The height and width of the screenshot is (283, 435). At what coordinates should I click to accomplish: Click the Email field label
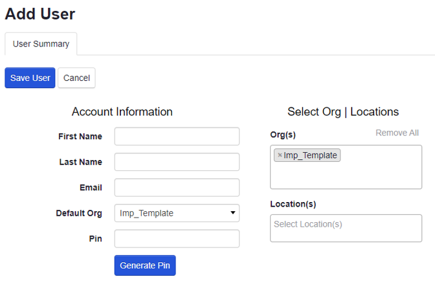pos(91,188)
